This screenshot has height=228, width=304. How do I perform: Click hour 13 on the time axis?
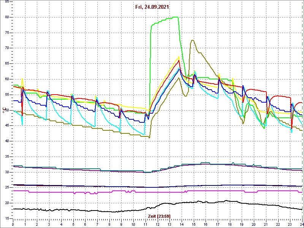click(169, 224)
